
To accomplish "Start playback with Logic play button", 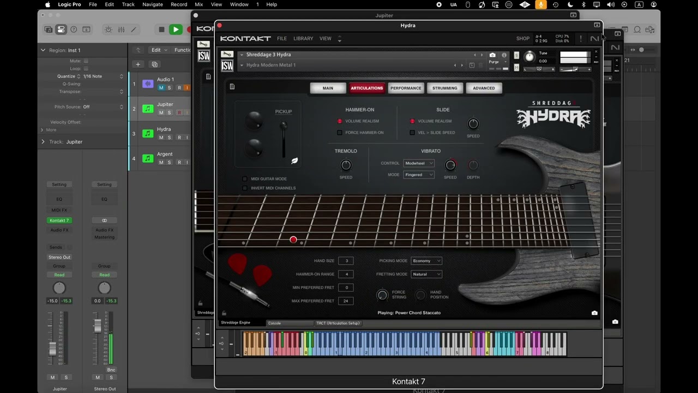I will point(176,29).
